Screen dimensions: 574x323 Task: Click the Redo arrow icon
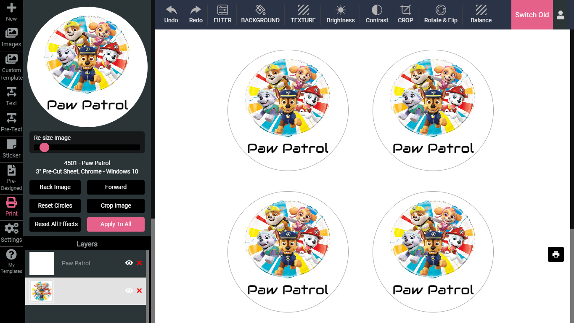point(196,10)
